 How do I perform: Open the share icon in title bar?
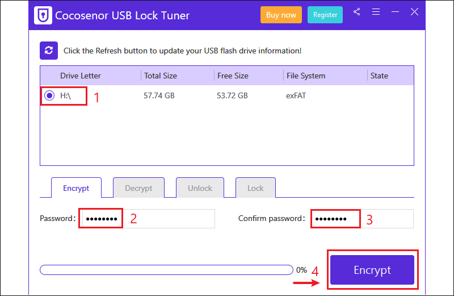pyautogui.click(x=357, y=12)
